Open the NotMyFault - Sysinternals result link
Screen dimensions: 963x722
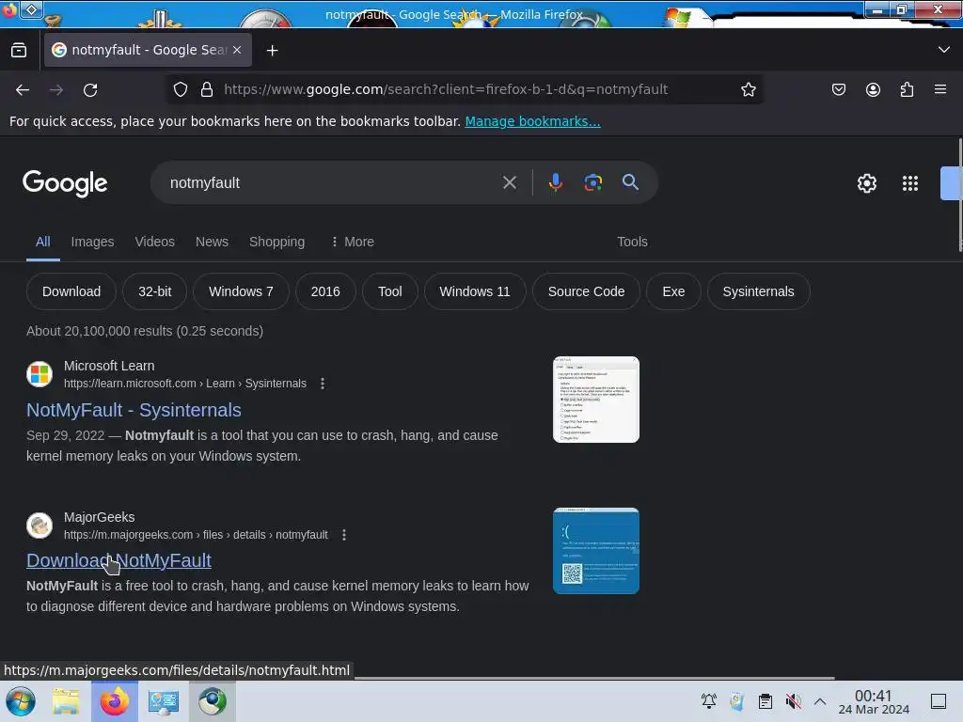134,410
